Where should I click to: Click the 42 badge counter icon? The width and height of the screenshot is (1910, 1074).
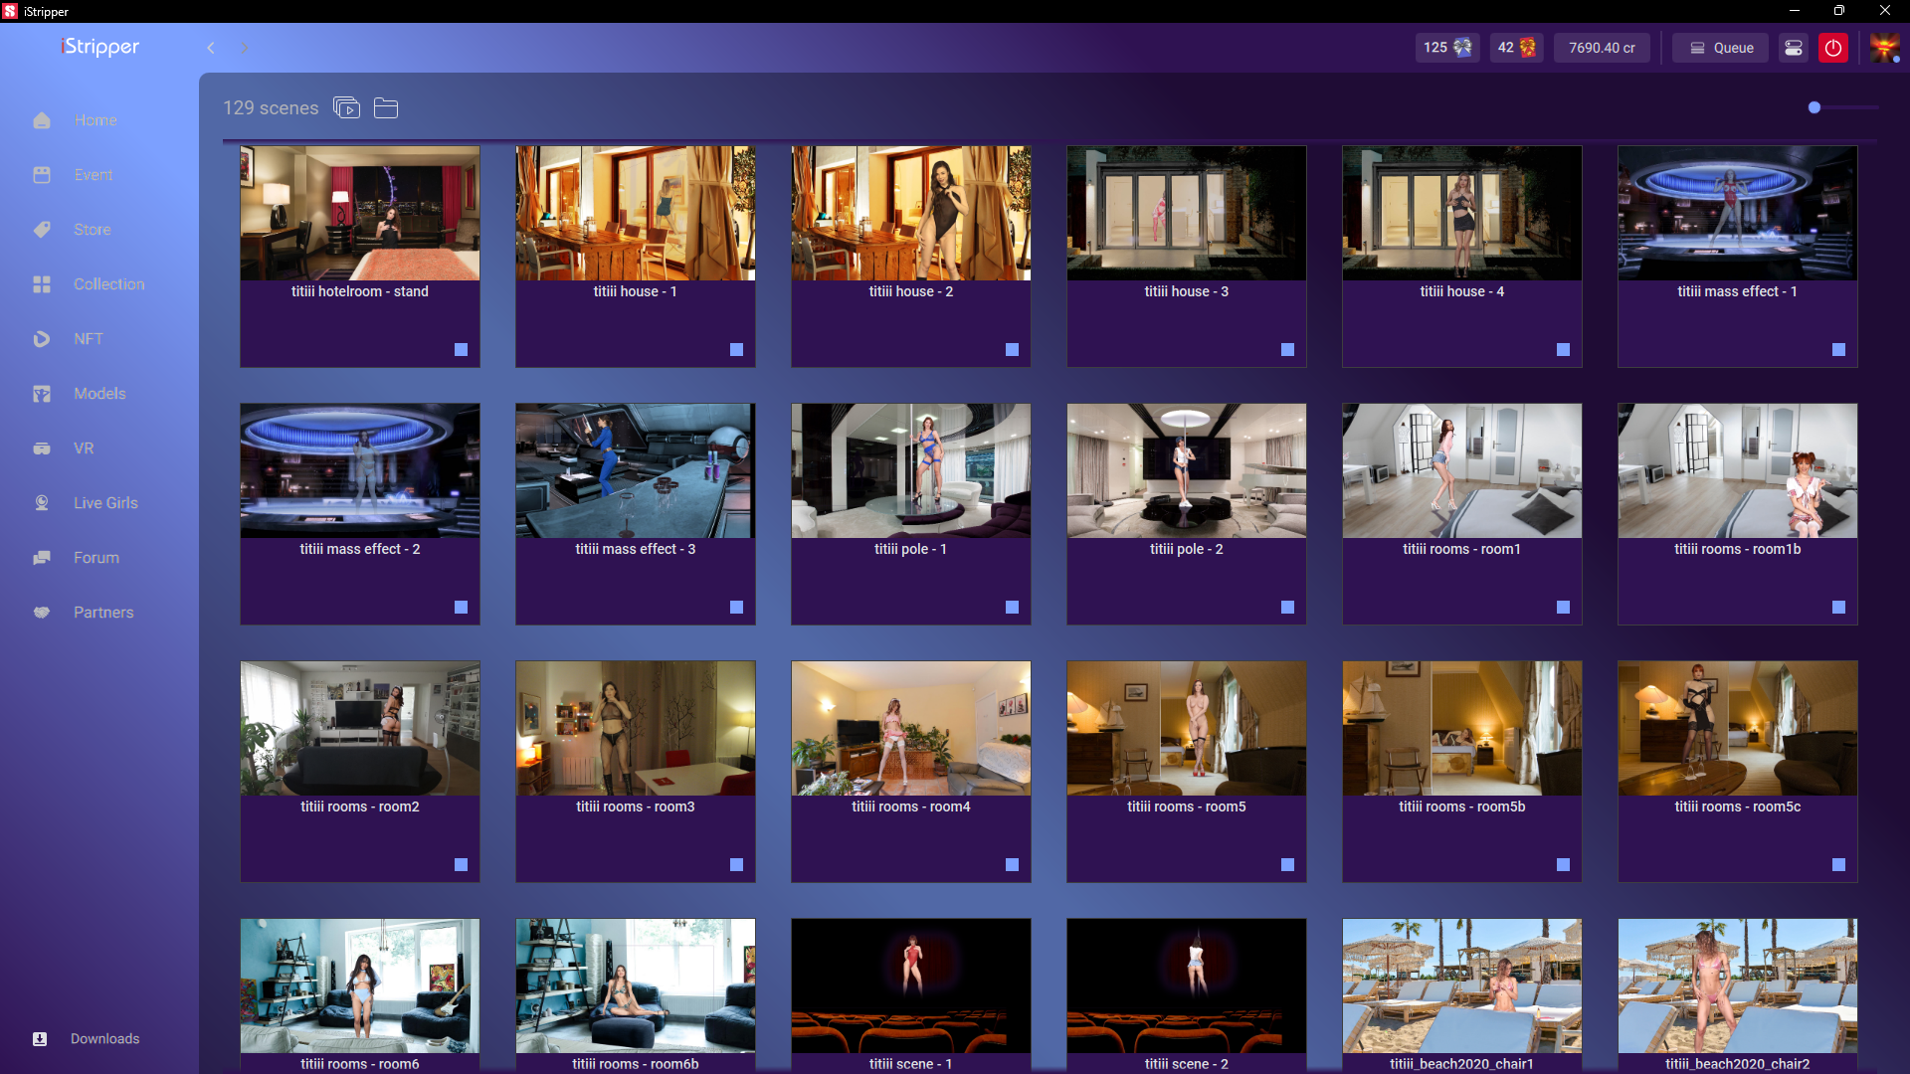pyautogui.click(x=1516, y=48)
